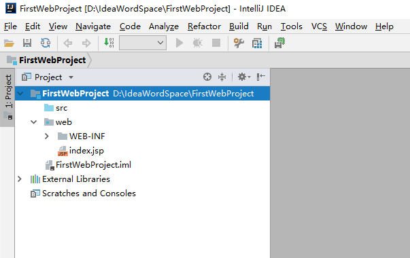This screenshot has height=258, width=410.
Task: Click the Debug bug icon
Action: (x=198, y=43)
